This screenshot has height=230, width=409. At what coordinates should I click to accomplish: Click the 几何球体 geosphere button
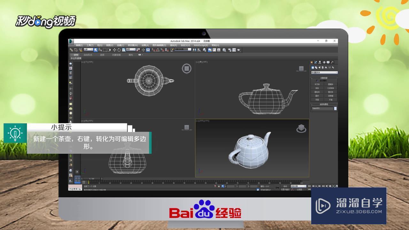tap(330, 88)
